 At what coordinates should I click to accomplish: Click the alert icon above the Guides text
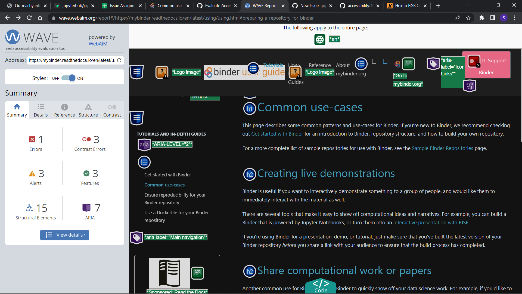[x=295, y=72]
